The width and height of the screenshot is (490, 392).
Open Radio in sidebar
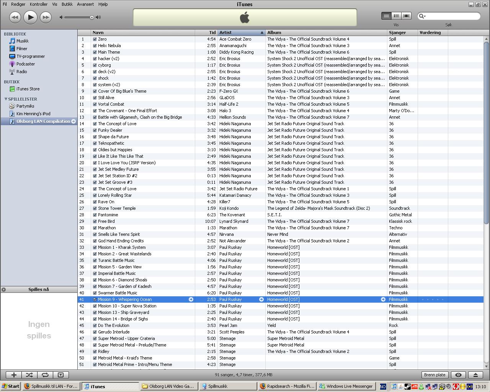pyautogui.click(x=22, y=72)
